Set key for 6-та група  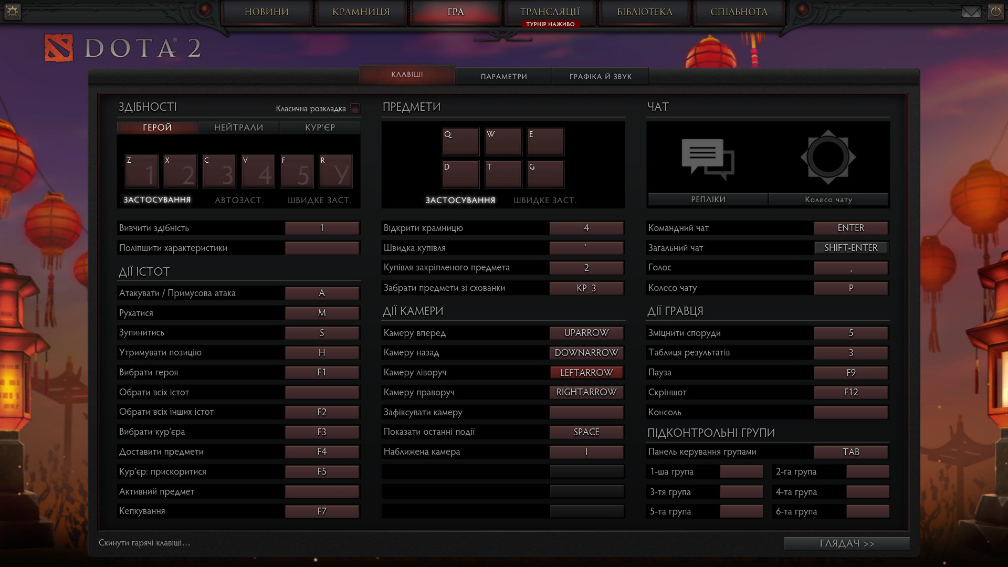(x=867, y=511)
